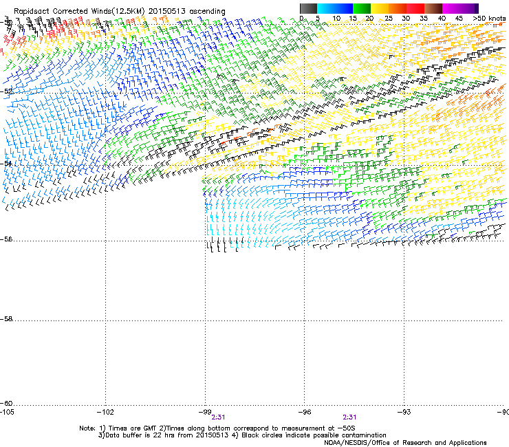Click the '>50 knots' legend label
This screenshot has height=447, width=509.
coord(489,18)
